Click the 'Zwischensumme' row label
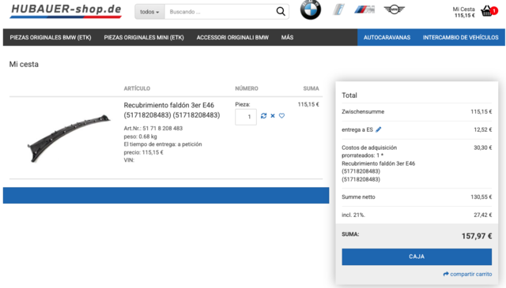This screenshot has height=288, width=506. tap(363, 112)
